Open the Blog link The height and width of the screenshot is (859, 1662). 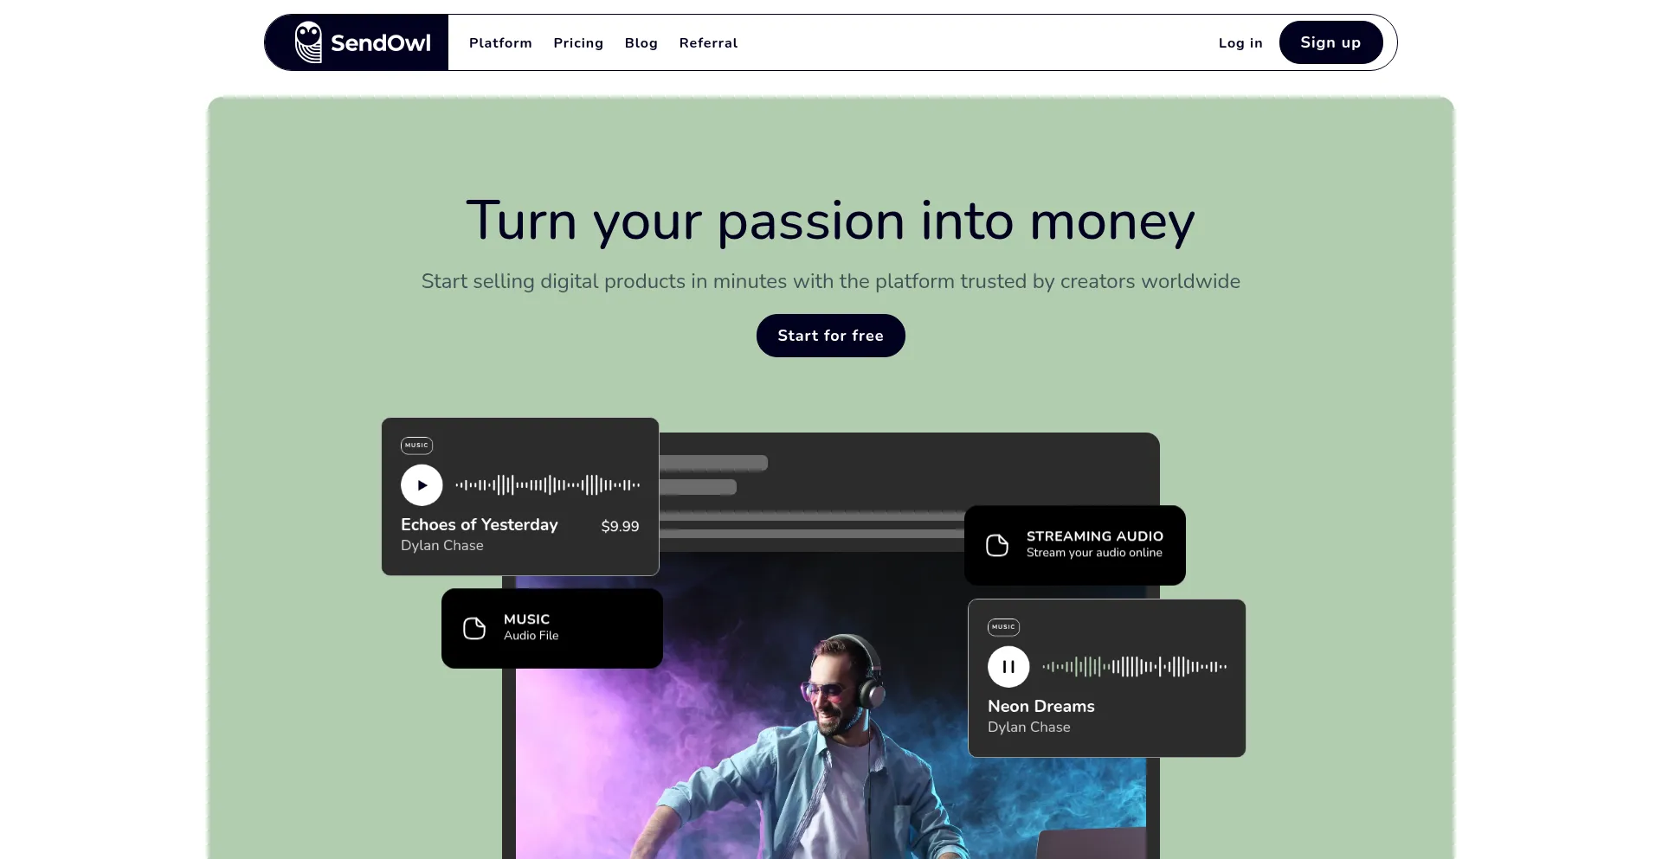(641, 43)
